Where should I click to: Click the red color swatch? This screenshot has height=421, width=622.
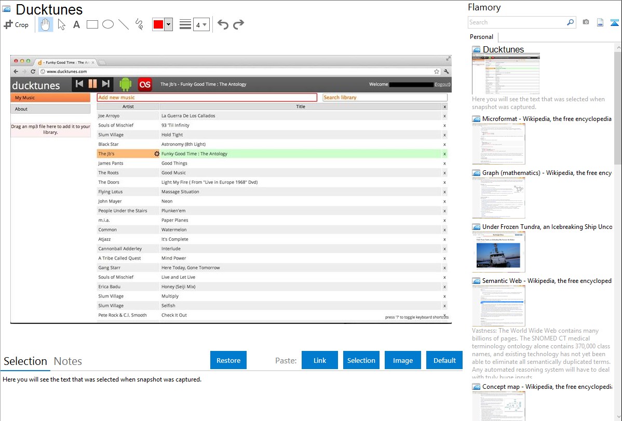point(158,24)
